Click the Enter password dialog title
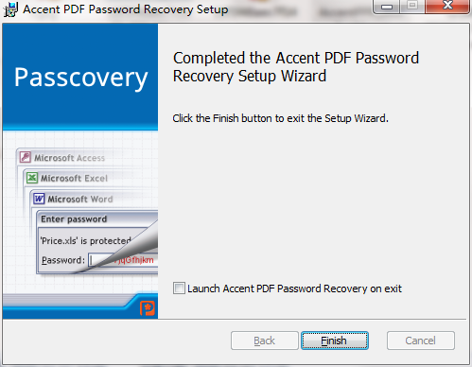The image size is (472, 367). click(74, 218)
